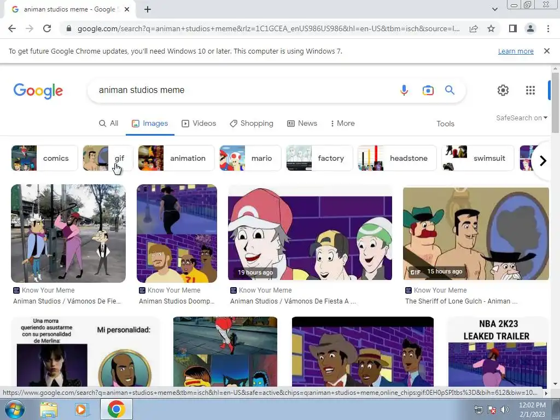Open the Sheriff of Lone Gulch GIF thumbnail
Viewport: 560px width, 420px height.
coord(476,233)
